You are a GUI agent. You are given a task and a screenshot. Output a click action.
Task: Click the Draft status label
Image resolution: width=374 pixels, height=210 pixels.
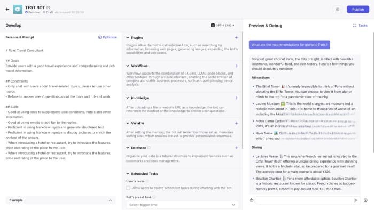point(48,12)
